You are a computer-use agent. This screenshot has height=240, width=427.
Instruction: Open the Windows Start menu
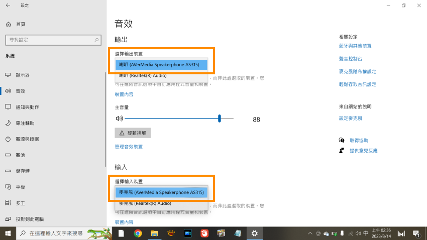coord(8,233)
